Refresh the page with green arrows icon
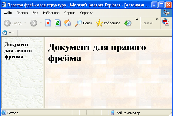 [58, 23]
